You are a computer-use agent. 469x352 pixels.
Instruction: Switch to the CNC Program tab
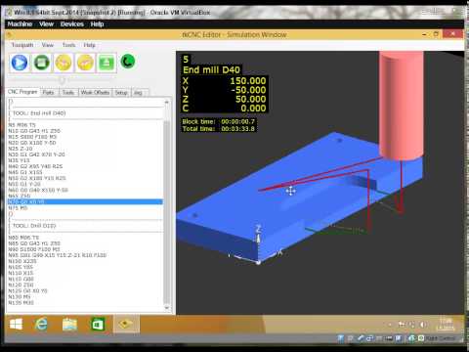[x=22, y=92]
